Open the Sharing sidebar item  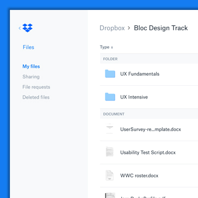pos(31,77)
